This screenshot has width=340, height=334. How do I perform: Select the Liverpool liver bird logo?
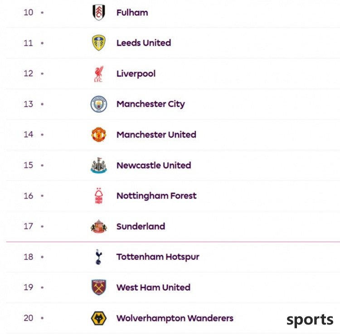coord(99,74)
